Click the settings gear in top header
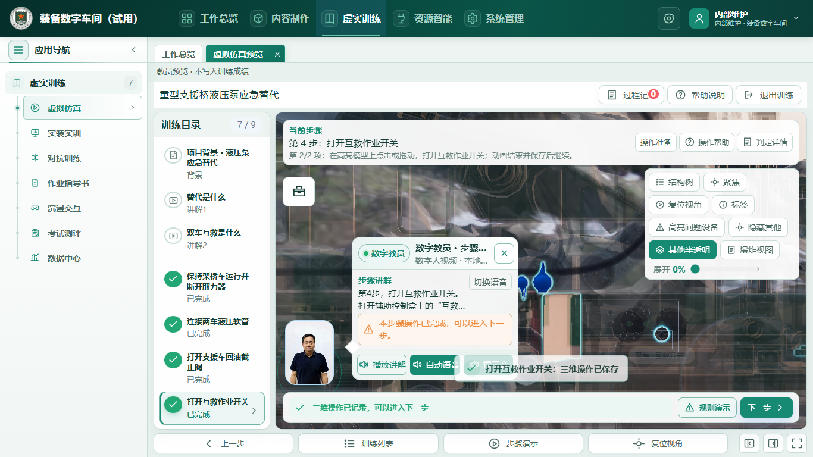The height and width of the screenshot is (457, 813). point(669,18)
